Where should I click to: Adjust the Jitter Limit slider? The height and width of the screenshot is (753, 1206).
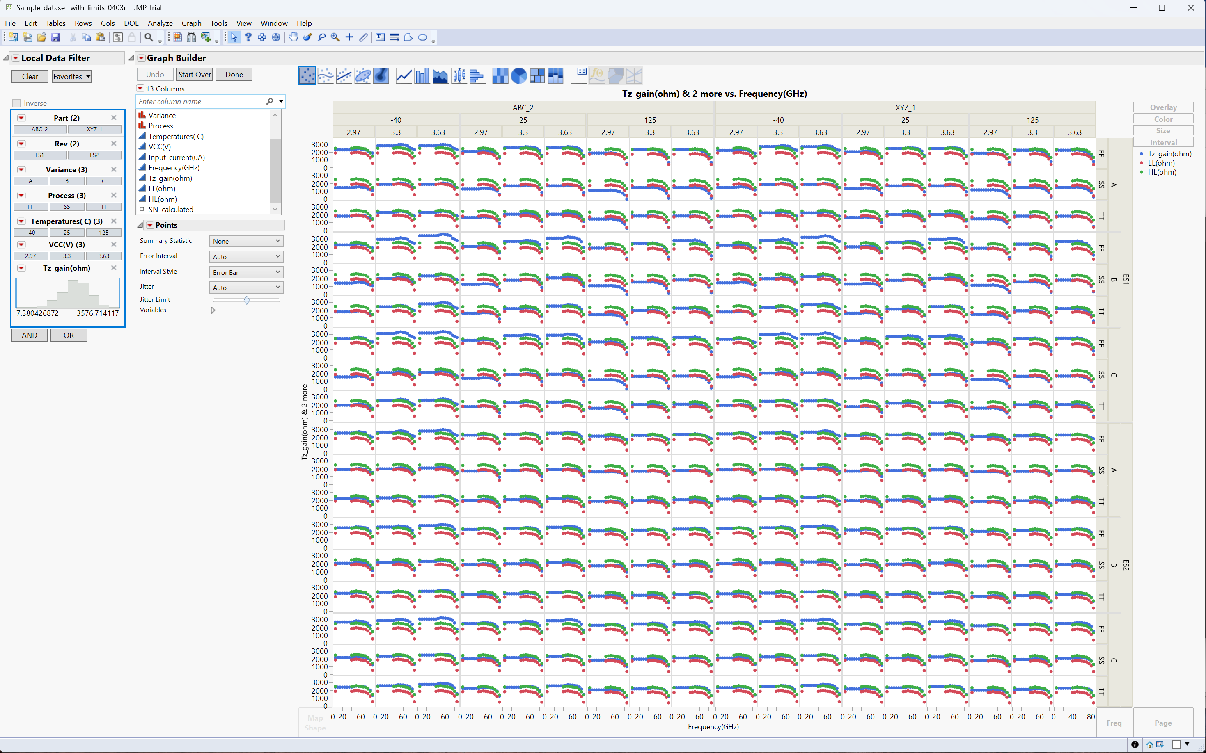coord(246,300)
